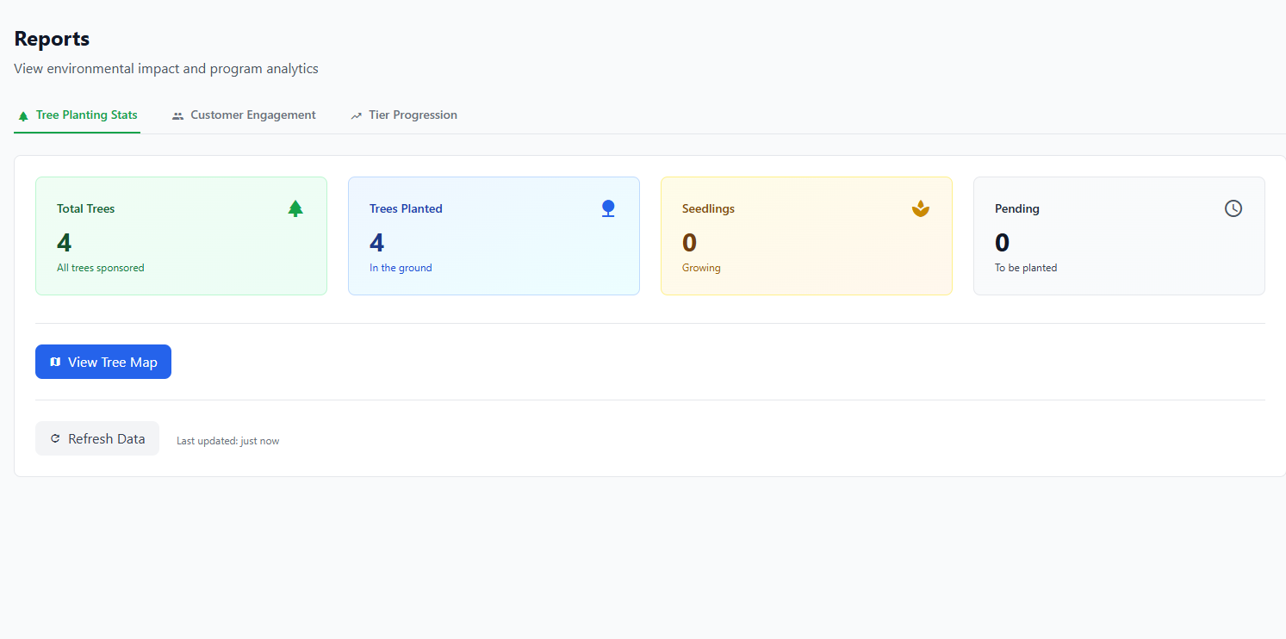Click the trending arrow icon beside Tier Progression
The image size is (1286, 639).
(x=357, y=115)
